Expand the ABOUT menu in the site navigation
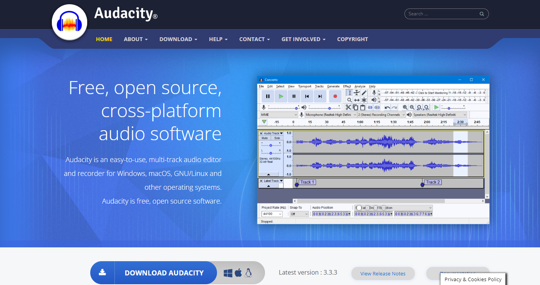The width and height of the screenshot is (540, 285). (x=136, y=39)
